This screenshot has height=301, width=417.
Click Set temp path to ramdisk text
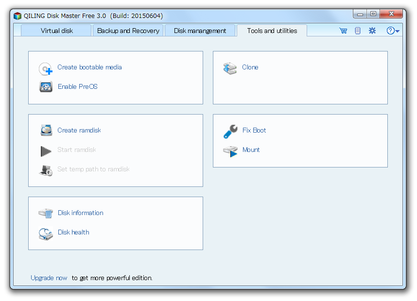(93, 169)
